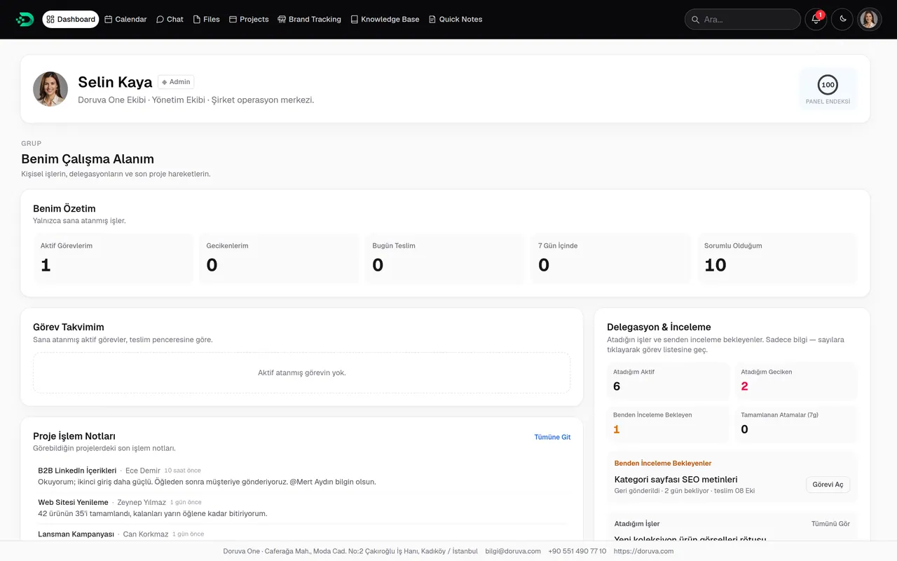Go to the Files tab
The height and width of the screenshot is (561, 897).
coord(206,20)
